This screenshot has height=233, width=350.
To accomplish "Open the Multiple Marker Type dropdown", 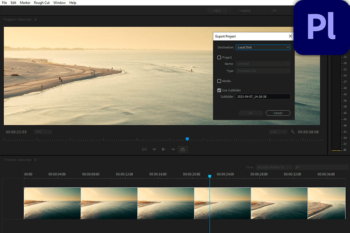I will [x=274, y=167].
